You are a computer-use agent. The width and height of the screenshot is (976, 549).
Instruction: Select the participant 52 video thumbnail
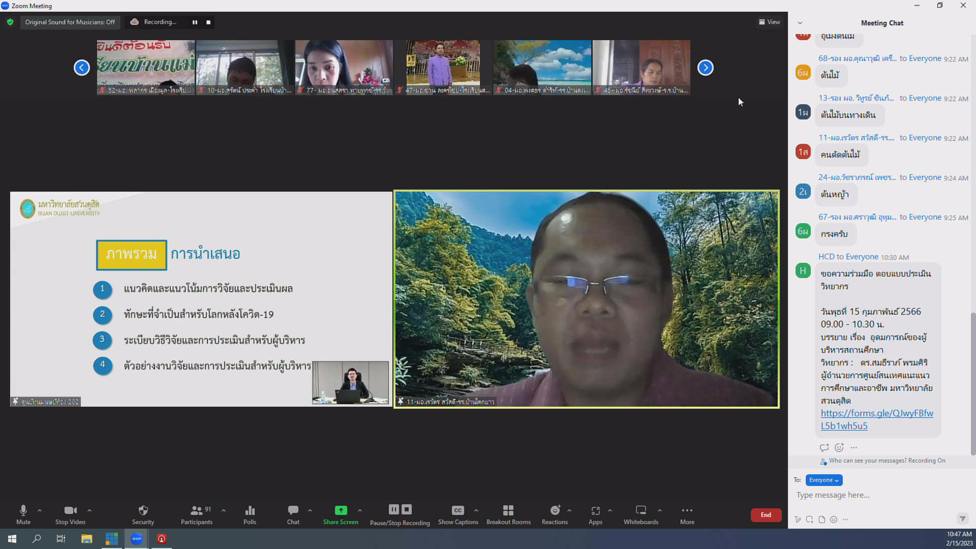pyautogui.click(x=146, y=68)
